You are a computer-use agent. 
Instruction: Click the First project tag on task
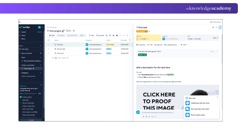click(x=142, y=31)
